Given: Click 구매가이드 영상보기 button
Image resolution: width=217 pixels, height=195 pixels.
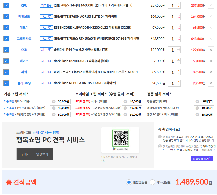Looking at the screenshot, I should [34, 154].
